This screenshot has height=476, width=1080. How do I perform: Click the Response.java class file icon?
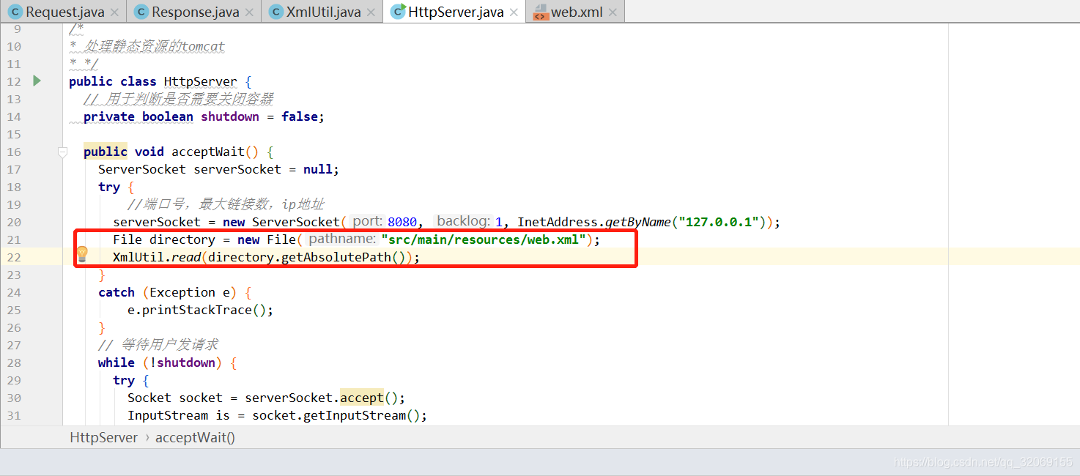141,12
